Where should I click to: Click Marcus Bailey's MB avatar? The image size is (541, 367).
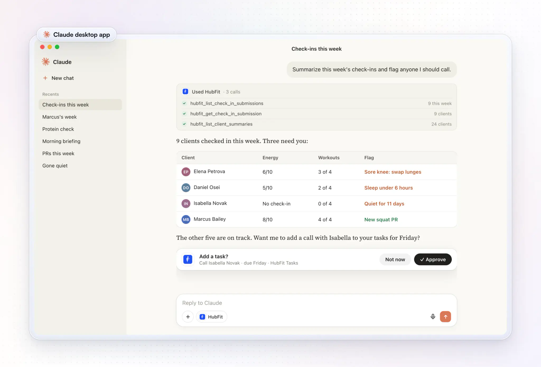tap(186, 219)
